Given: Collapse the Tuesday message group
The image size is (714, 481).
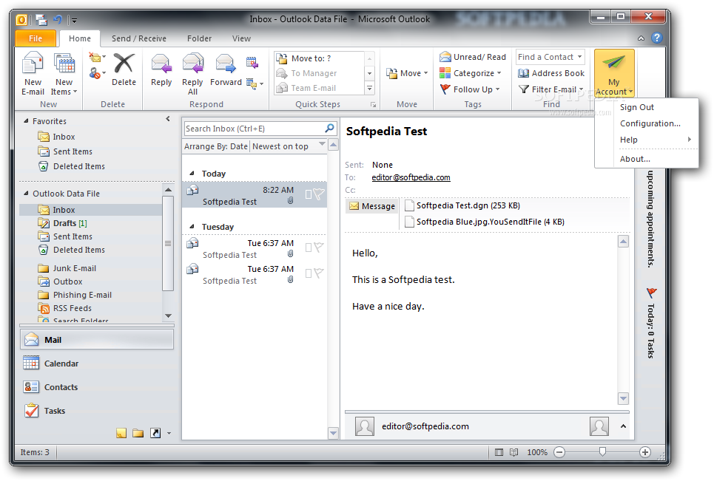Looking at the screenshot, I should 192,226.
